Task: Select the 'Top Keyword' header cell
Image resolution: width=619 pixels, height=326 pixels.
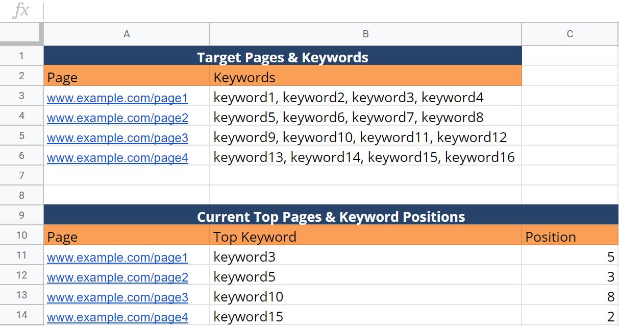Action: pos(365,236)
